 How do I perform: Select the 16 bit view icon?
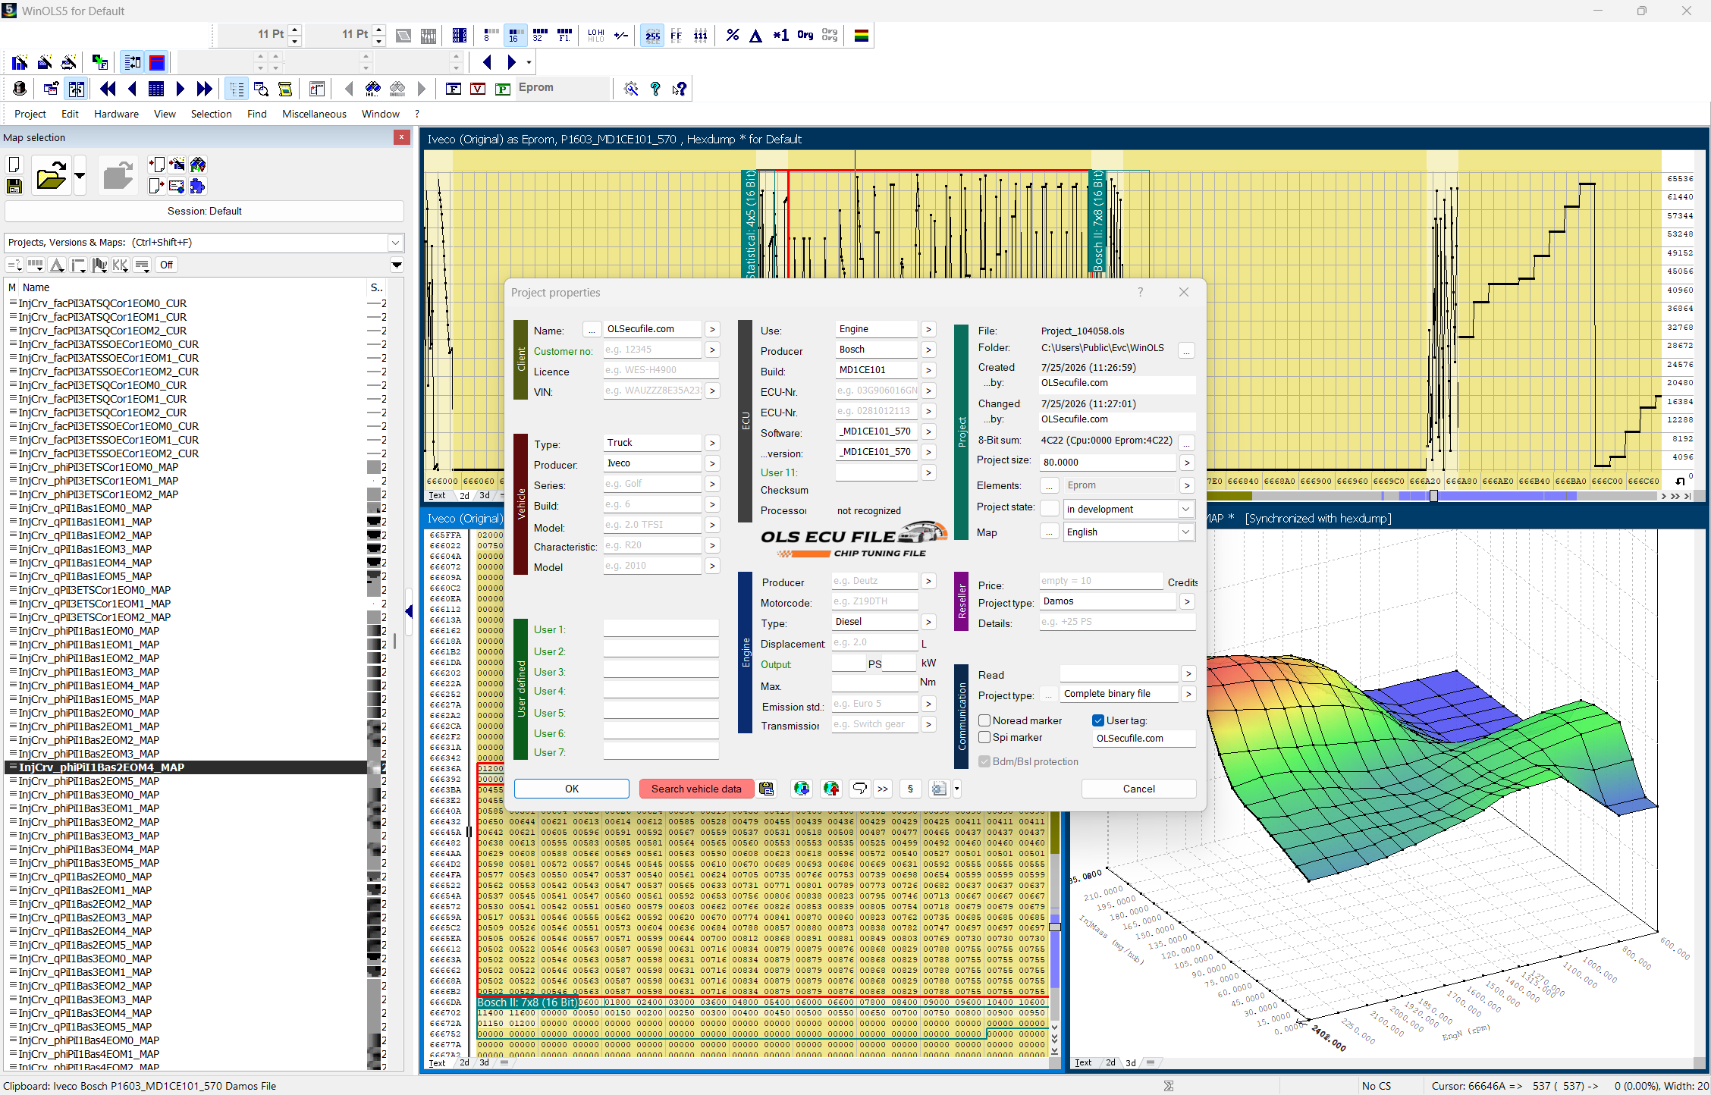(514, 35)
